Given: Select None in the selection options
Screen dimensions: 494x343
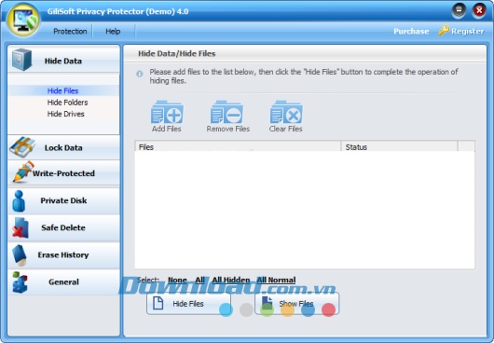Looking at the screenshot, I should [177, 280].
